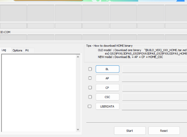Enable the CP checkbox
The height and width of the screenshot is (137, 187).
coord(90,87)
